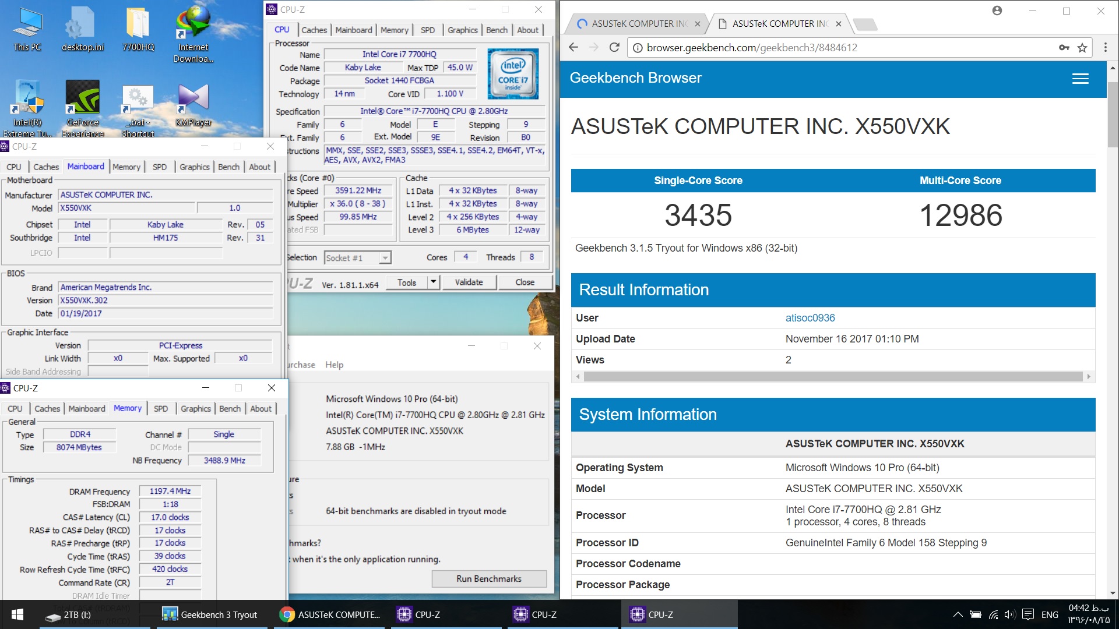
Task: Click Close button in CPU-Z
Action: 525,282
